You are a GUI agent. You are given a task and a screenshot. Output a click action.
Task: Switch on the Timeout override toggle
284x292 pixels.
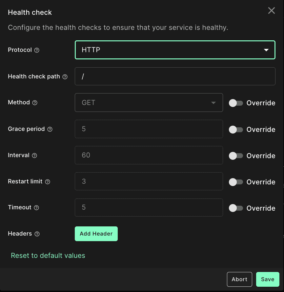pos(236,208)
